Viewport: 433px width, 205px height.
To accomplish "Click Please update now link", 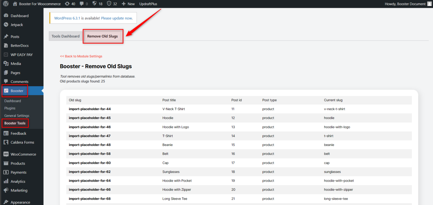I will 117,18.
